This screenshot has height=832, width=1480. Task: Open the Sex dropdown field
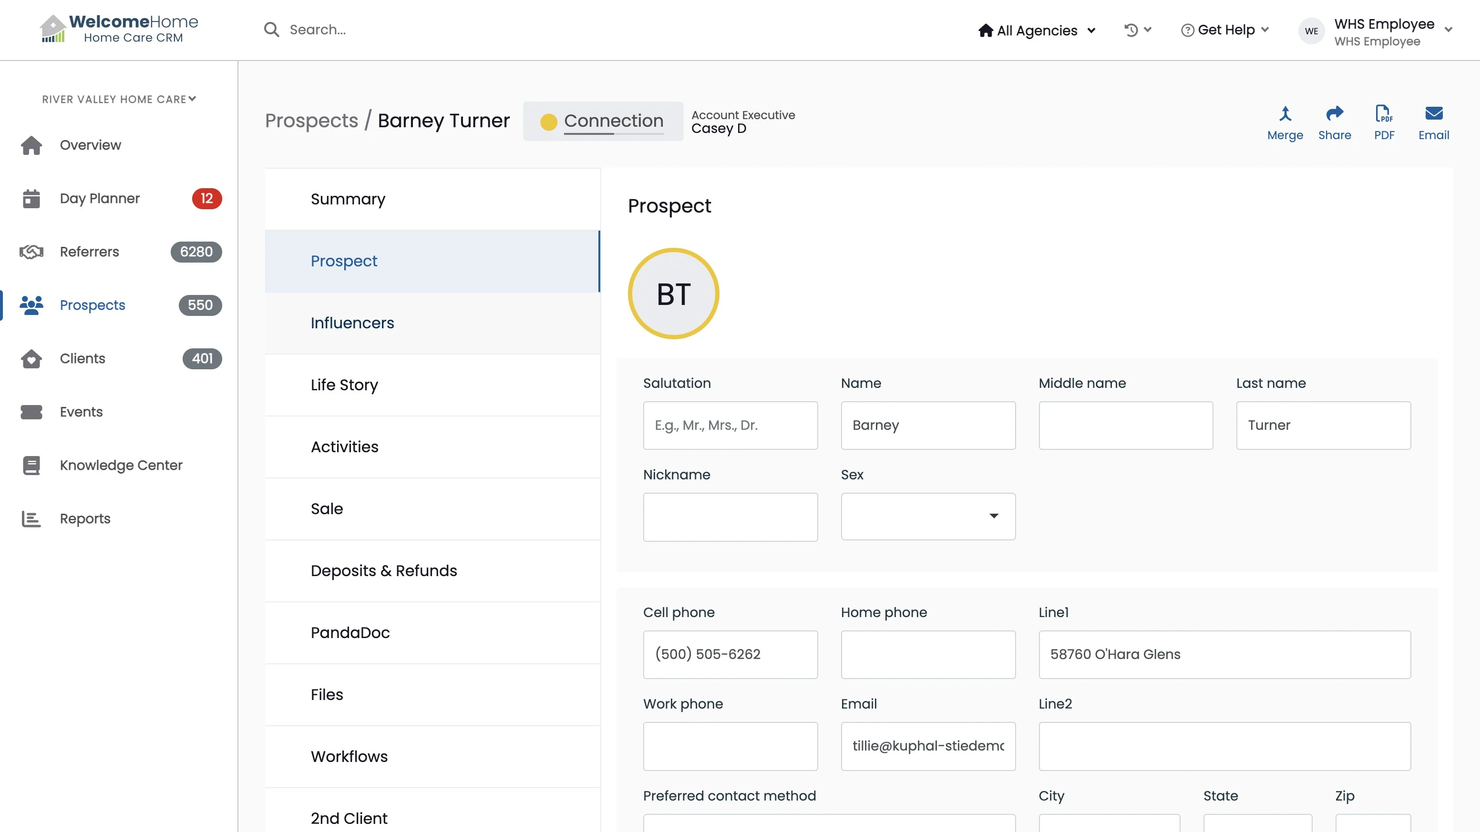point(927,516)
